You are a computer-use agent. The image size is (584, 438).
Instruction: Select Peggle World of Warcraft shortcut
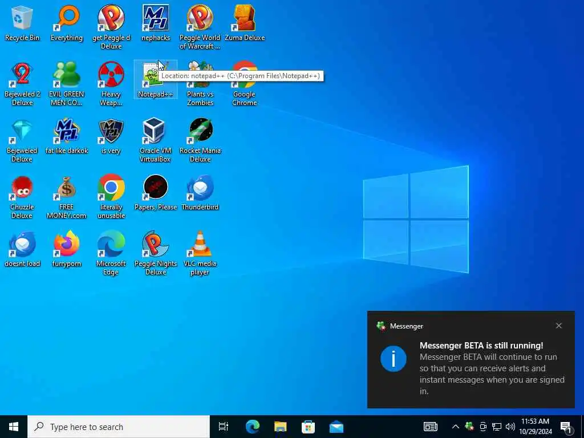point(200,27)
